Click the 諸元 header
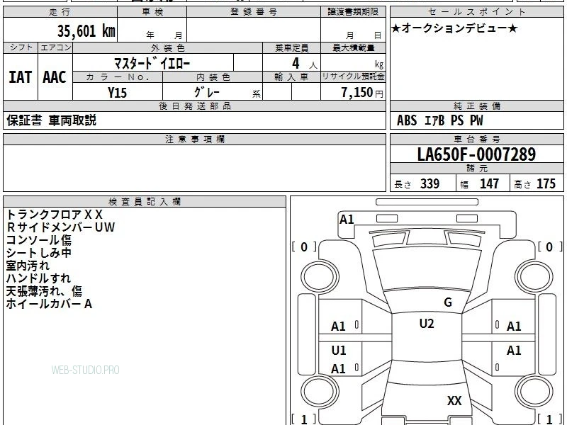 click(x=476, y=168)
